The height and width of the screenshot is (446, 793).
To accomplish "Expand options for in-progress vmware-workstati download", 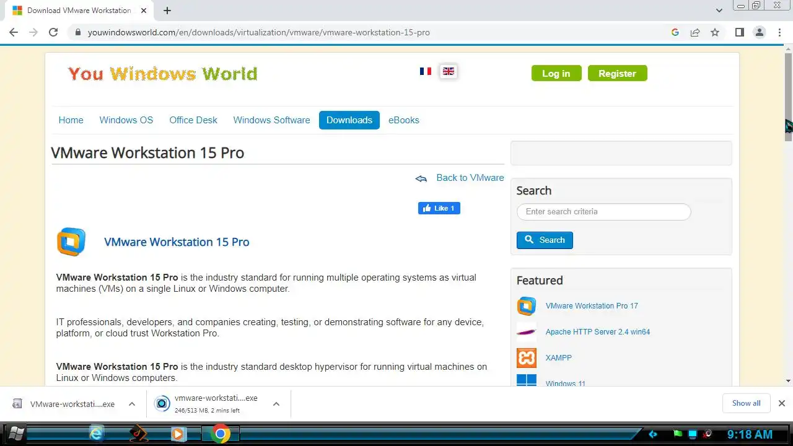I will (276, 404).
